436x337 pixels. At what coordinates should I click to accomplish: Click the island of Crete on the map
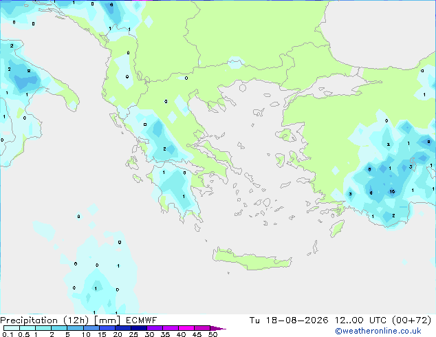[252, 259]
